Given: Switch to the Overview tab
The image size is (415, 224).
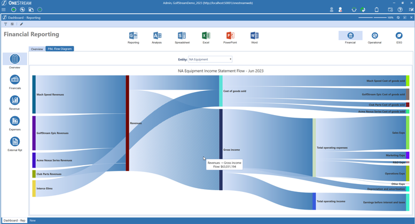Looking at the screenshot, I should tap(37, 49).
